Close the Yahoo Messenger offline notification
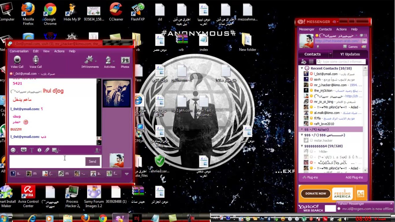395x222 pixels. coord(391,204)
